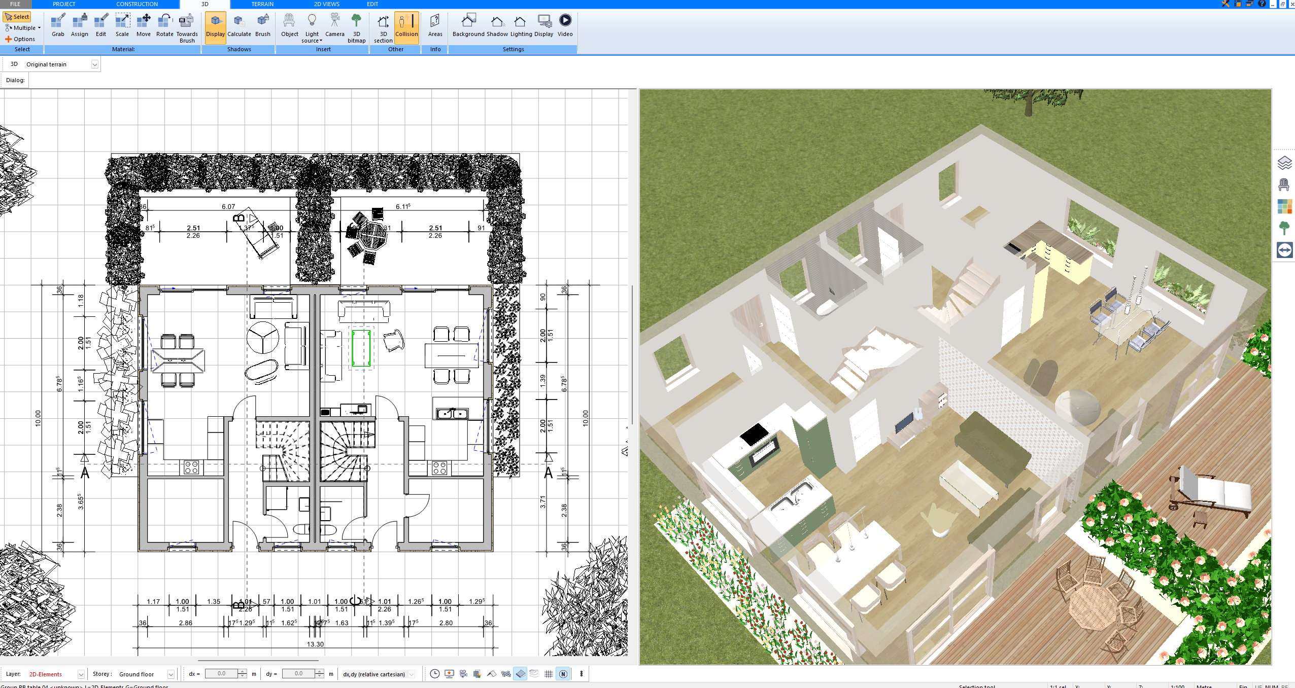Activate the Towards Brush tool

point(187,28)
